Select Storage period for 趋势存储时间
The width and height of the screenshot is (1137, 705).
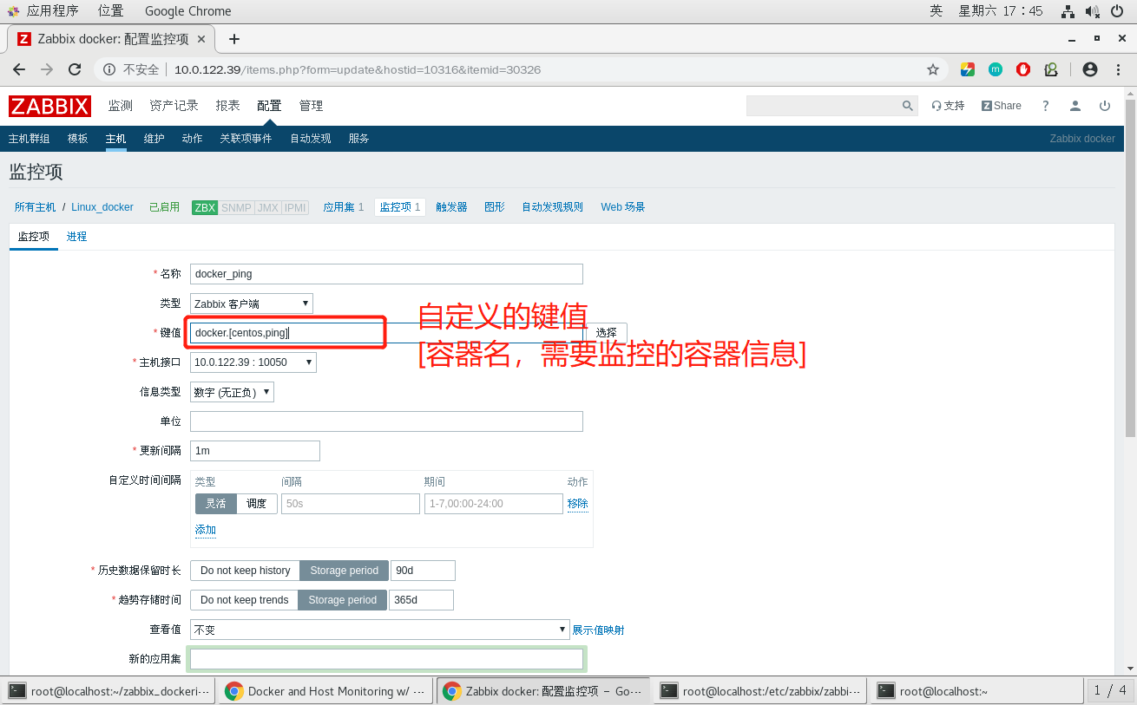pos(342,599)
